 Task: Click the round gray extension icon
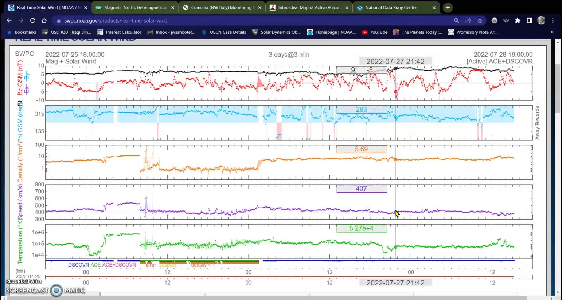495,21
